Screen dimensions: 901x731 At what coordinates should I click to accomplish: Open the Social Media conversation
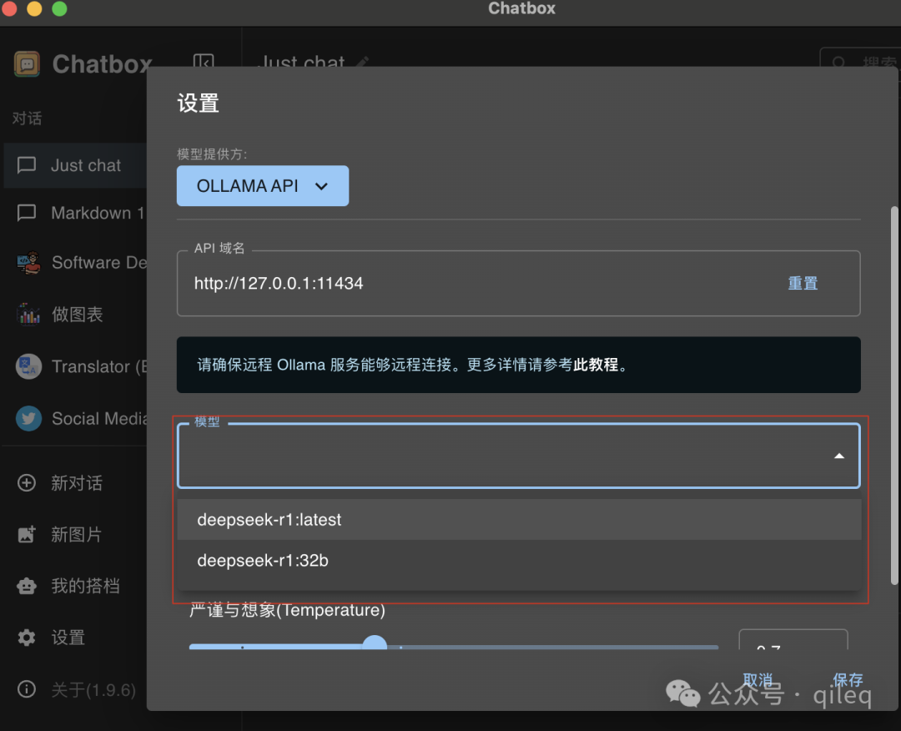76,418
